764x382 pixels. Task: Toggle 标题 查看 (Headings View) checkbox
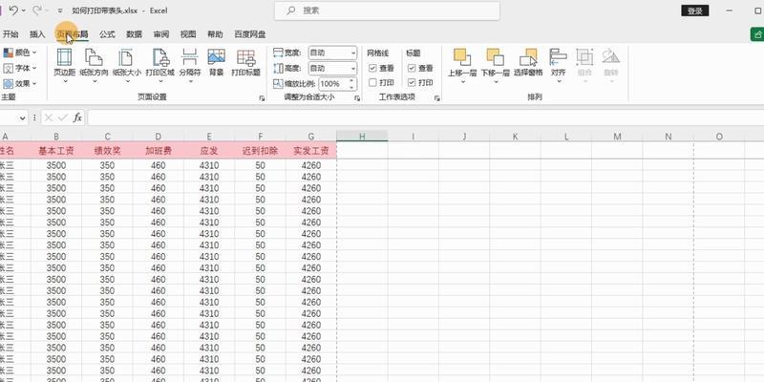412,68
